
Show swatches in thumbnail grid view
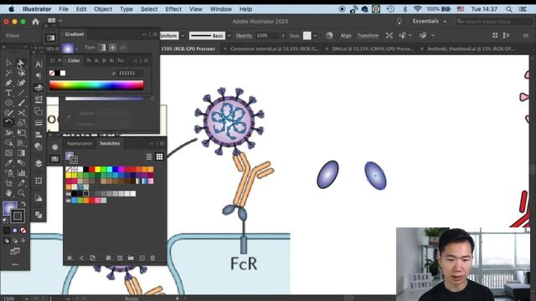point(159,156)
